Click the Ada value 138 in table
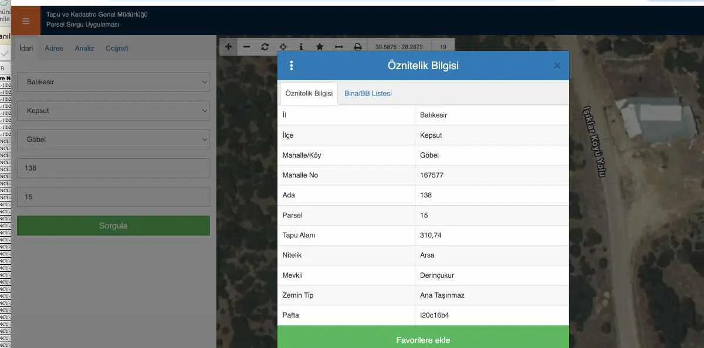This screenshot has width=704, height=348. point(426,195)
